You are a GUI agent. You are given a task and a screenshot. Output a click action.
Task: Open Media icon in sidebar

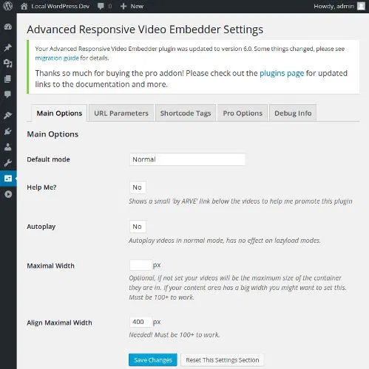click(x=8, y=63)
